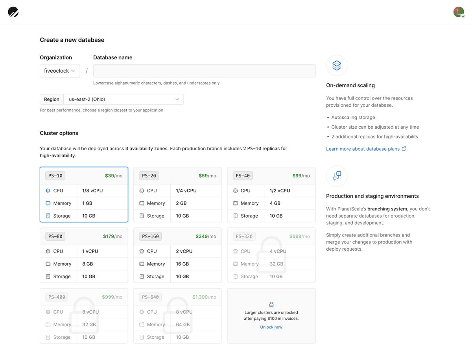
Task: Click the branching environments icon
Action: pos(337,176)
